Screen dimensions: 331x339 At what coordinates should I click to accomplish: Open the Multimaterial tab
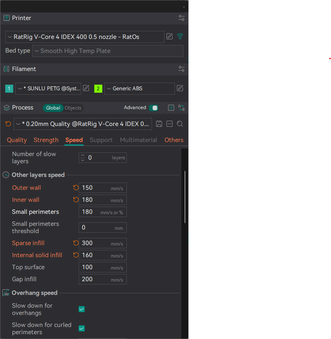(138, 140)
